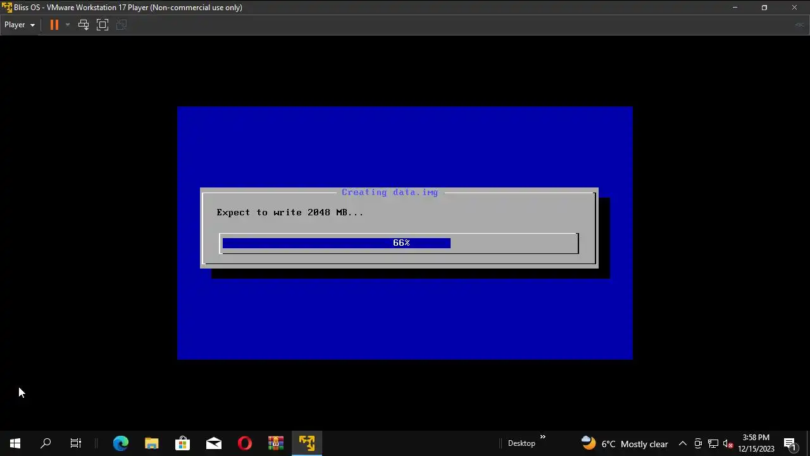Click the grayed-out Unity mode icon
810x456 pixels.
point(122,25)
